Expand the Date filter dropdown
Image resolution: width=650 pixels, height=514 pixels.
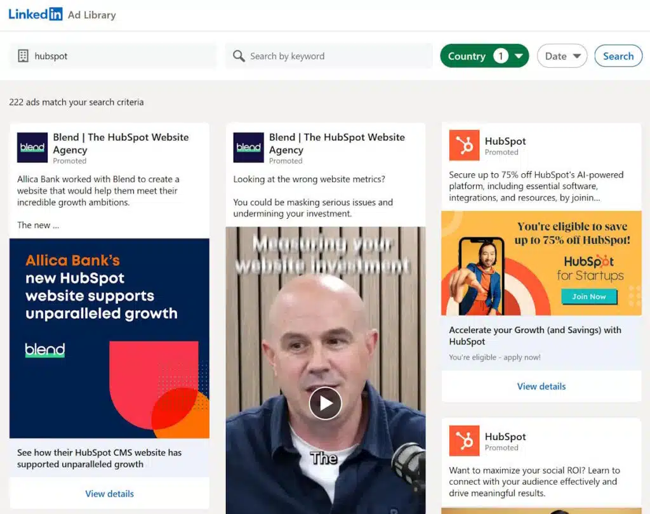(x=562, y=56)
